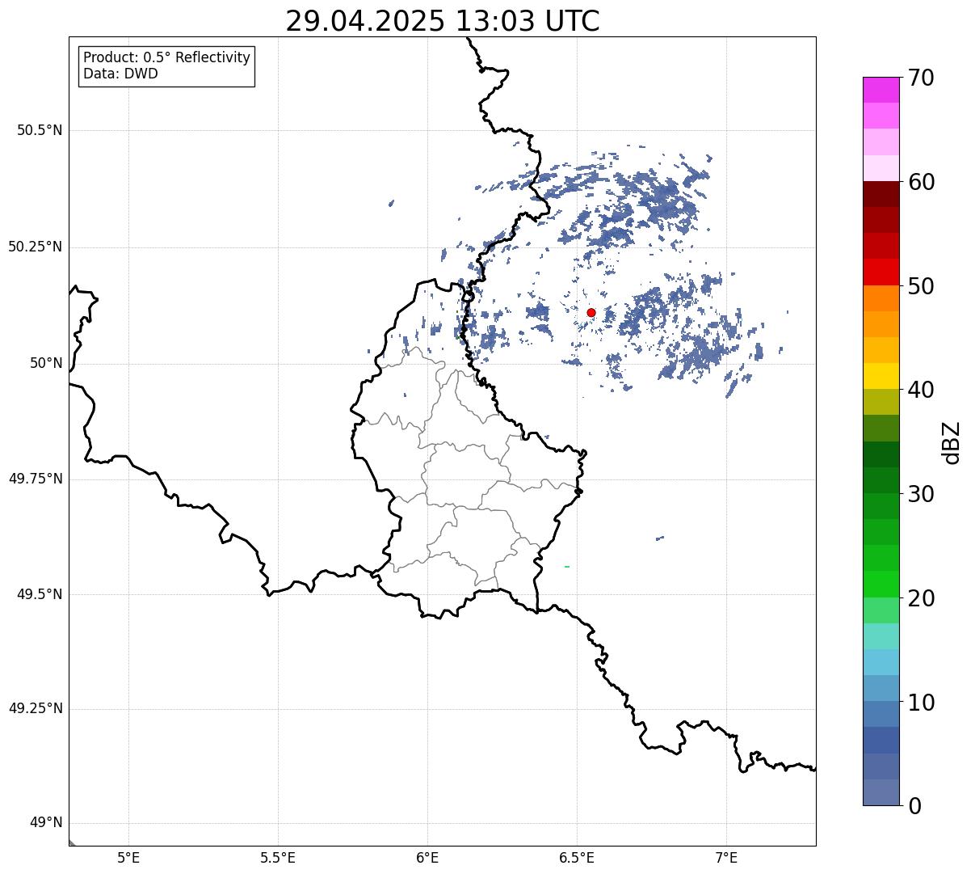Pick the bright green colorbar segment above 20
The image size is (971, 874).
tap(881, 584)
